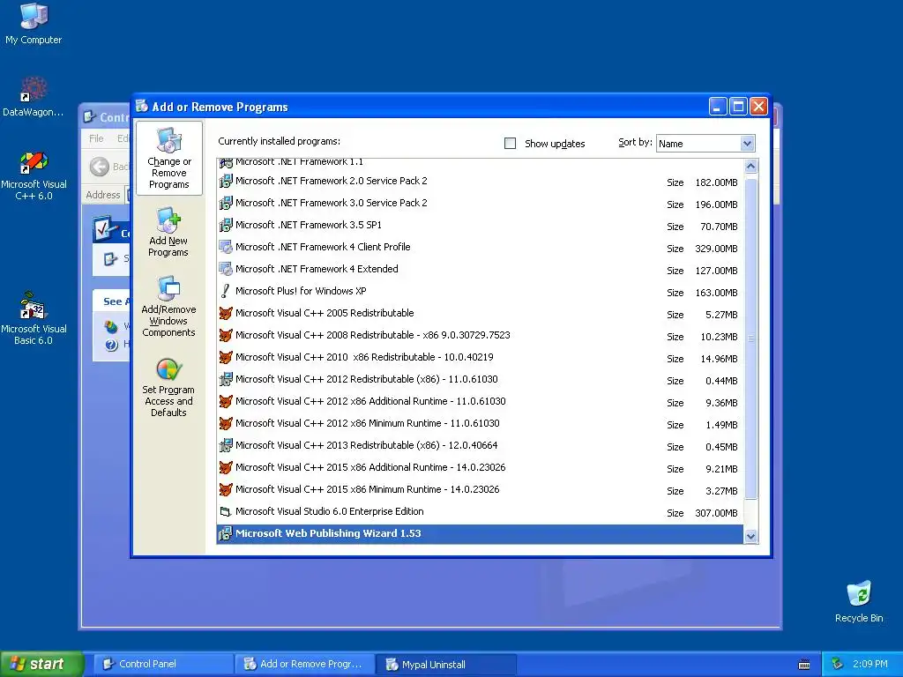Click the program list scrollbar up arrow
Image resolution: width=903 pixels, height=677 pixels.
click(750, 167)
